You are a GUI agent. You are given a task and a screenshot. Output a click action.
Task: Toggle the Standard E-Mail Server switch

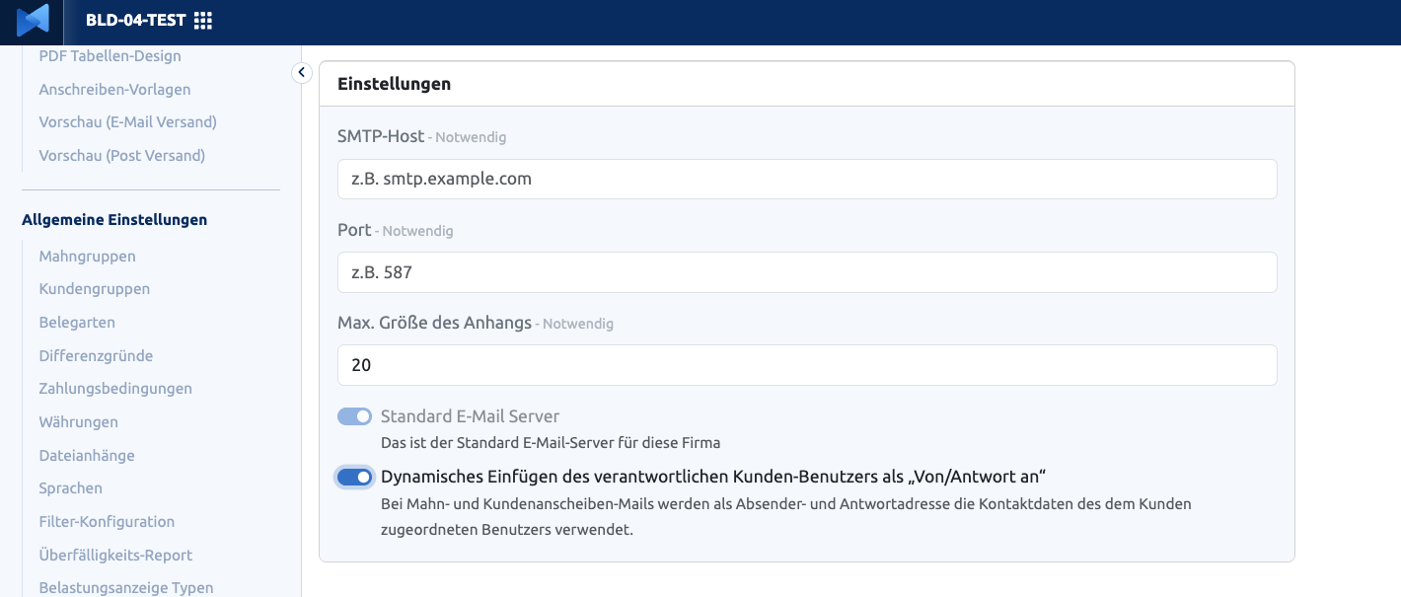pos(354,416)
